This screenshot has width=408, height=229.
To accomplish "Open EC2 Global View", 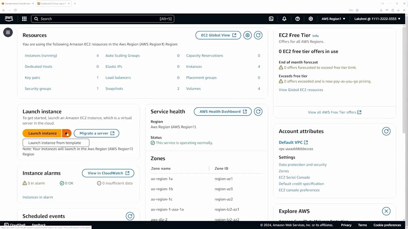I will [x=218, y=35].
